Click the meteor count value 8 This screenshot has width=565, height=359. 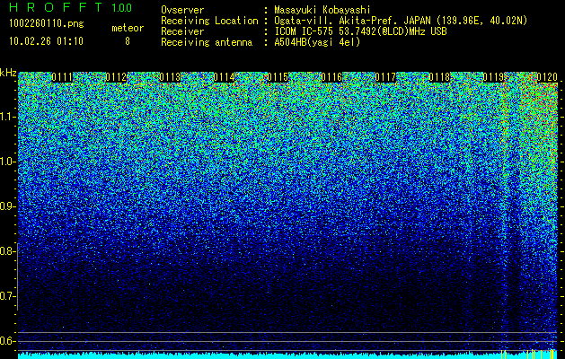pos(128,41)
